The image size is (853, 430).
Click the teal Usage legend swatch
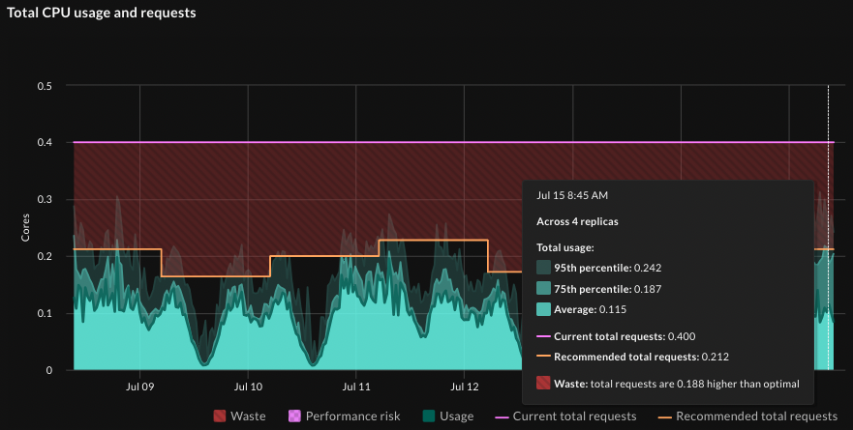click(429, 416)
